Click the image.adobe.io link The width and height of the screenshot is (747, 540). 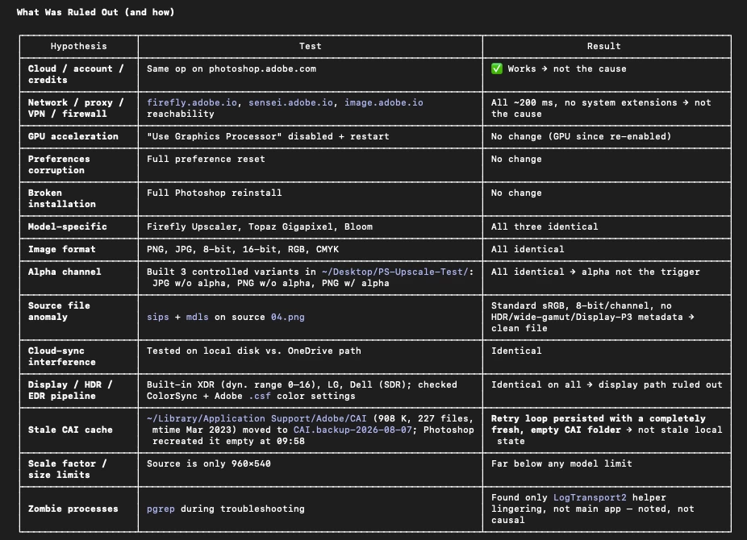coord(383,102)
